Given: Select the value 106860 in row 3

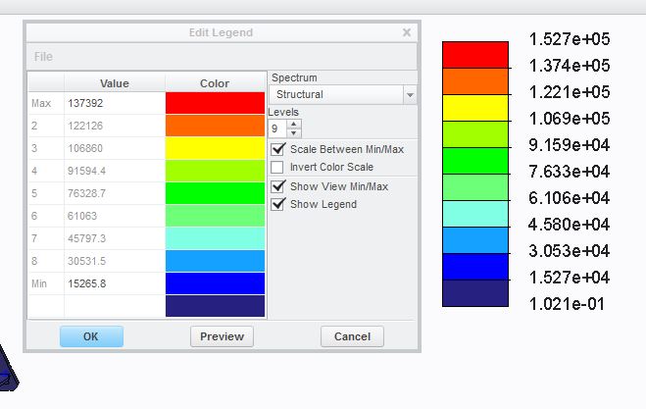Looking at the screenshot, I should pyautogui.click(x=115, y=148).
